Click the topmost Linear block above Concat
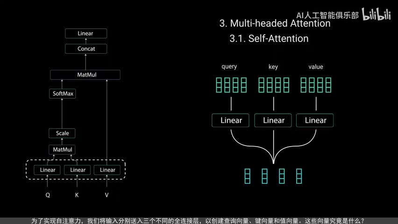398x224 pixels. coord(86,34)
